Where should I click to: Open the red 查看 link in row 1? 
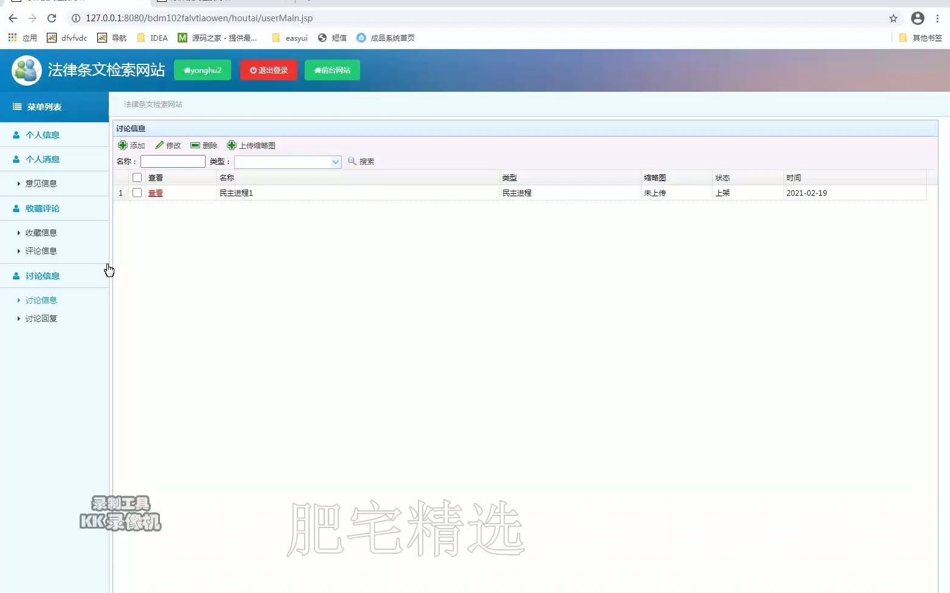(x=156, y=193)
